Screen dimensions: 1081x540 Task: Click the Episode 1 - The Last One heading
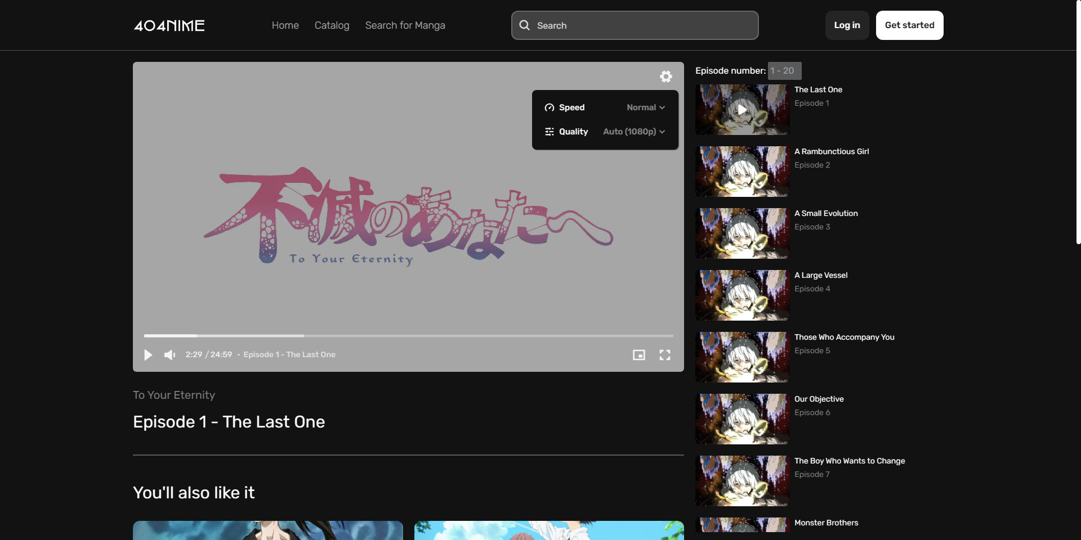[229, 422]
